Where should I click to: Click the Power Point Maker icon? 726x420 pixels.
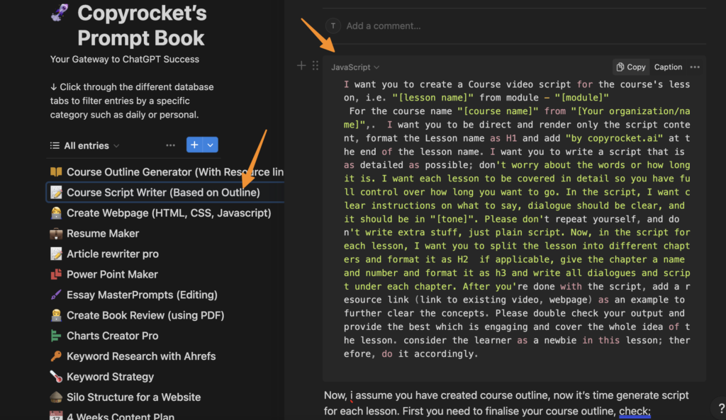tap(56, 274)
